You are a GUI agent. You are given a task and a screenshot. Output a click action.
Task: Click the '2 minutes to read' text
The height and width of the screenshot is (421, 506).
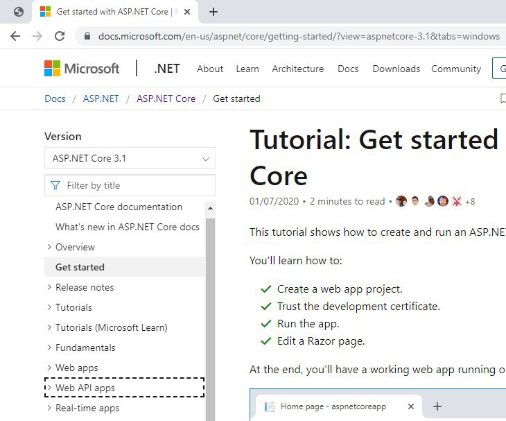[x=347, y=201]
